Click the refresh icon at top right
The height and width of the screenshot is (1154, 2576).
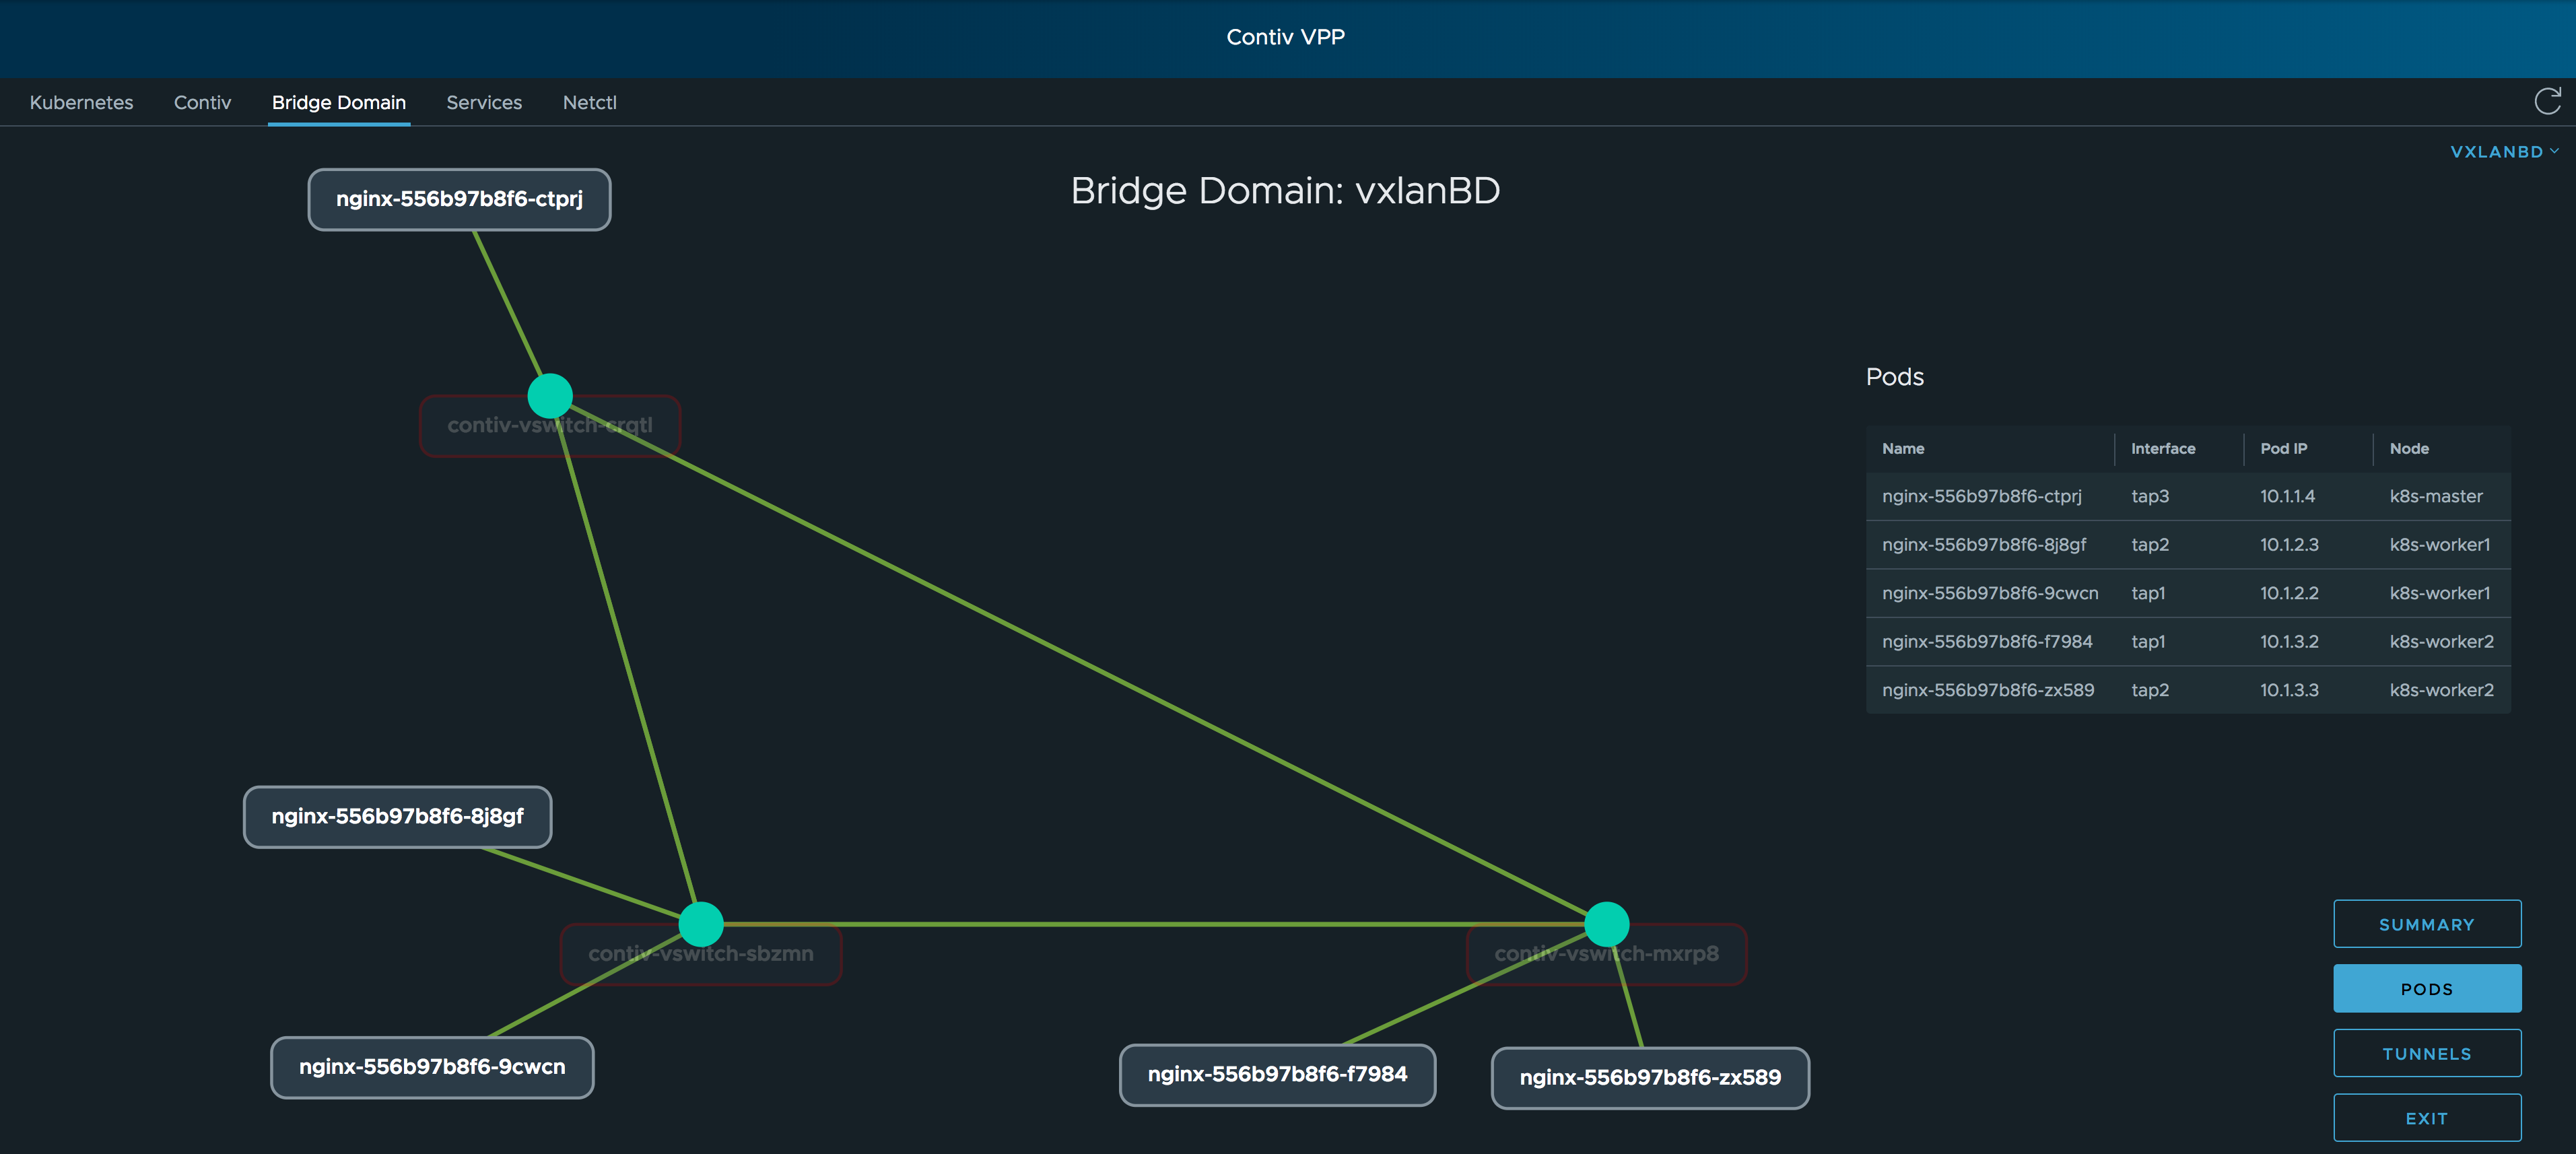coord(2547,101)
